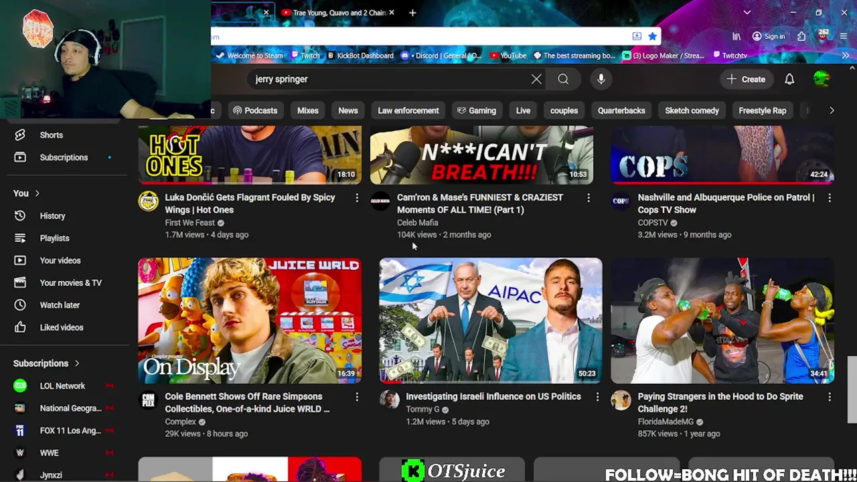Click the browser Sign in button

pyautogui.click(x=768, y=36)
